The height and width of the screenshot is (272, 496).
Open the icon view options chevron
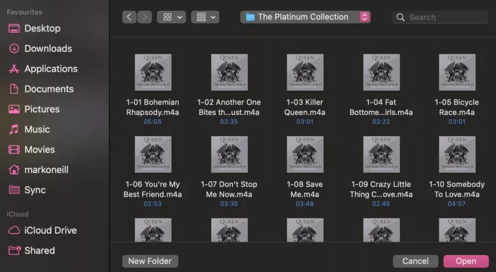(179, 17)
